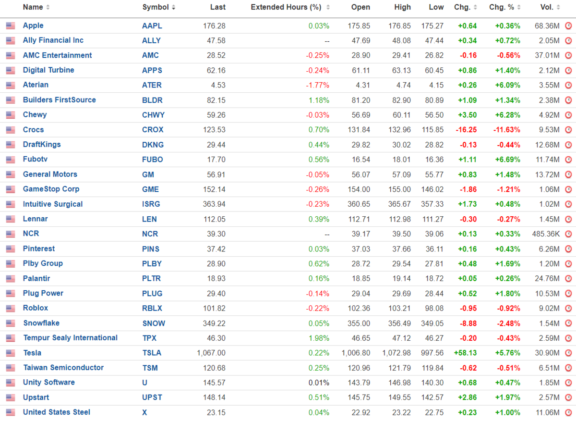Click the High column header
The image size is (576, 422).
pos(402,7)
